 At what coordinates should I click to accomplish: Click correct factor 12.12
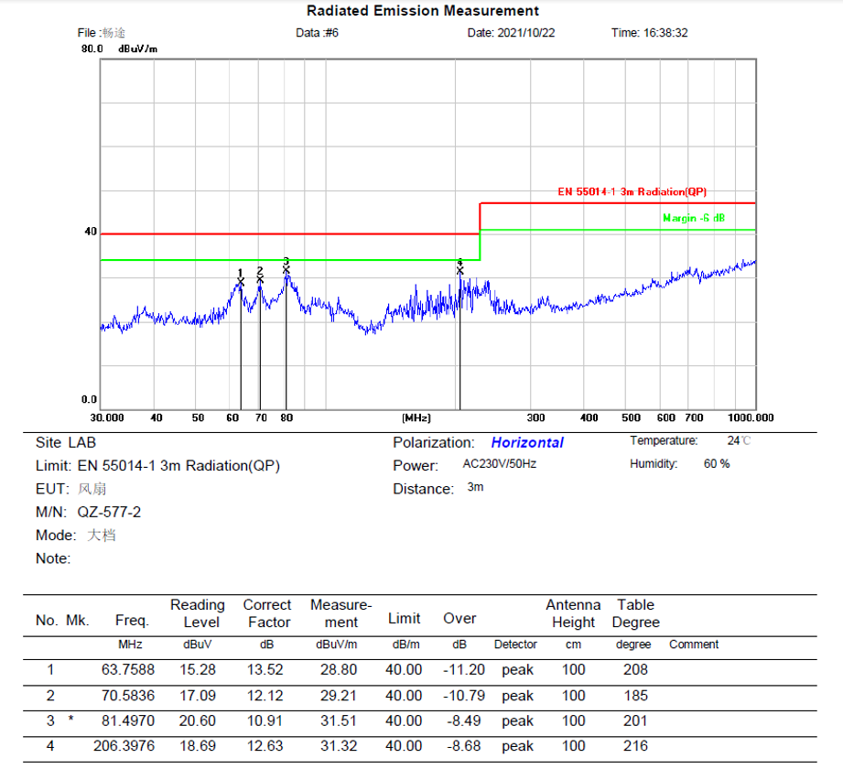265,696
